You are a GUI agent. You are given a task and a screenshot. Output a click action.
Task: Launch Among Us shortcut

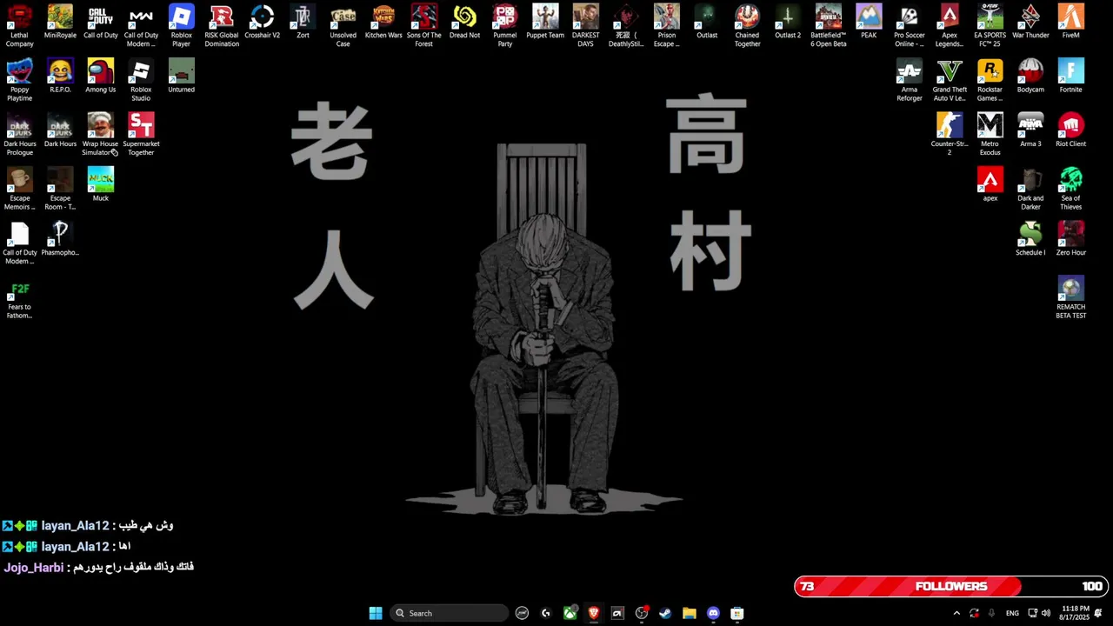tap(100, 76)
